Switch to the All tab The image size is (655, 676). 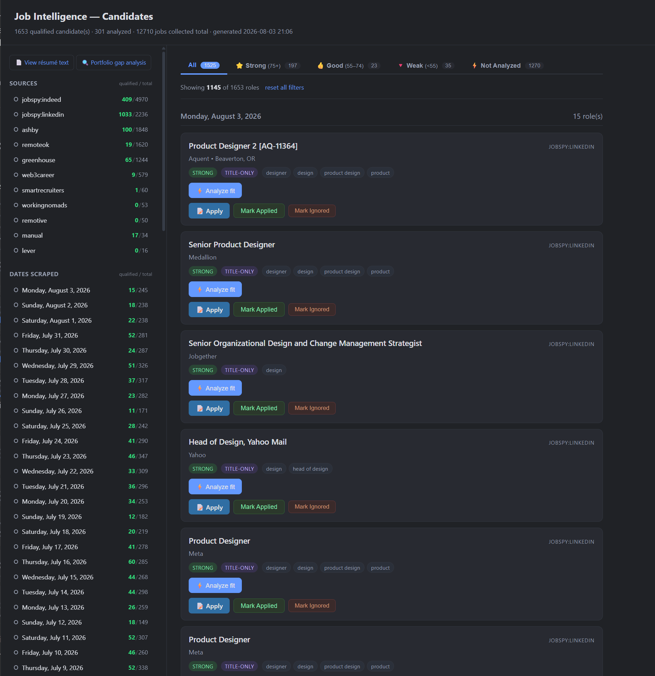[x=204, y=65]
